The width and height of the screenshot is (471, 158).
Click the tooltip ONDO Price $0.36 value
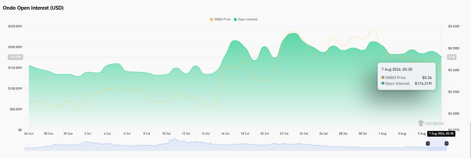(427, 78)
